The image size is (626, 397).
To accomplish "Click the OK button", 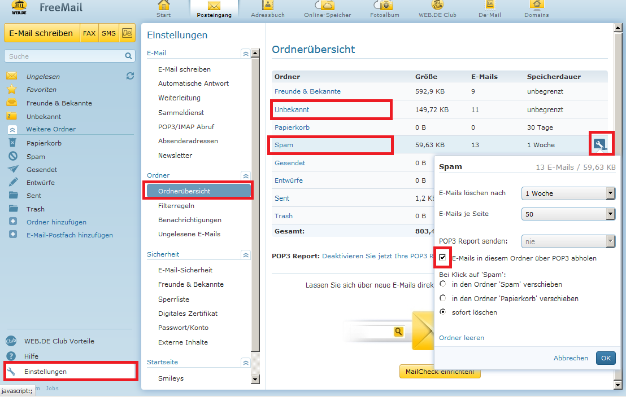I will pyautogui.click(x=606, y=358).
